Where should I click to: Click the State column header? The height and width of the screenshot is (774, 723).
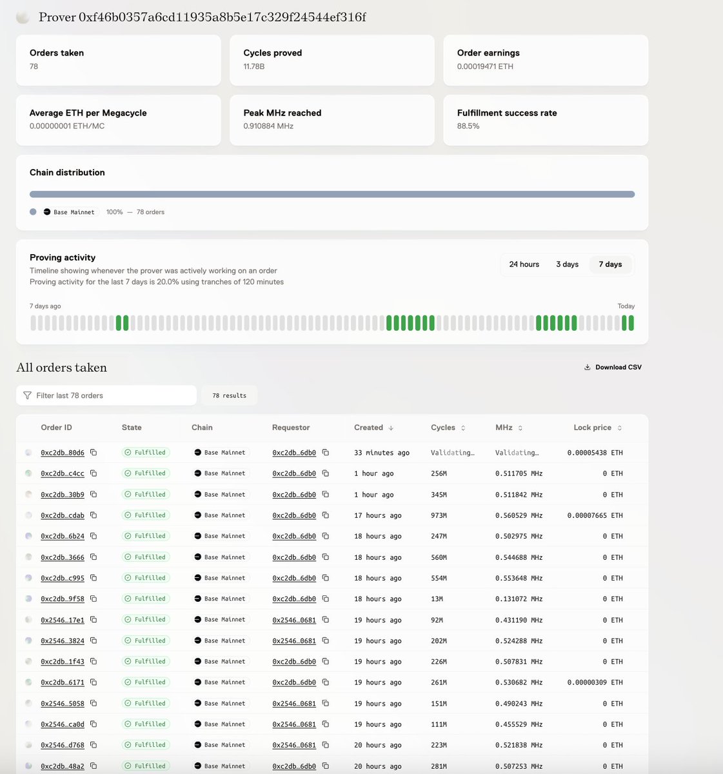132,428
